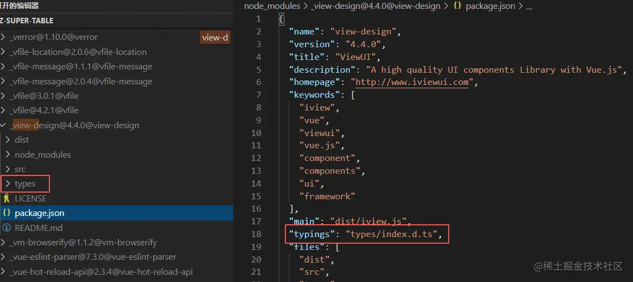This screenshot has height=282, width=633.
Task: Click the view-d search highlight badge
Action: coord(215,38)
